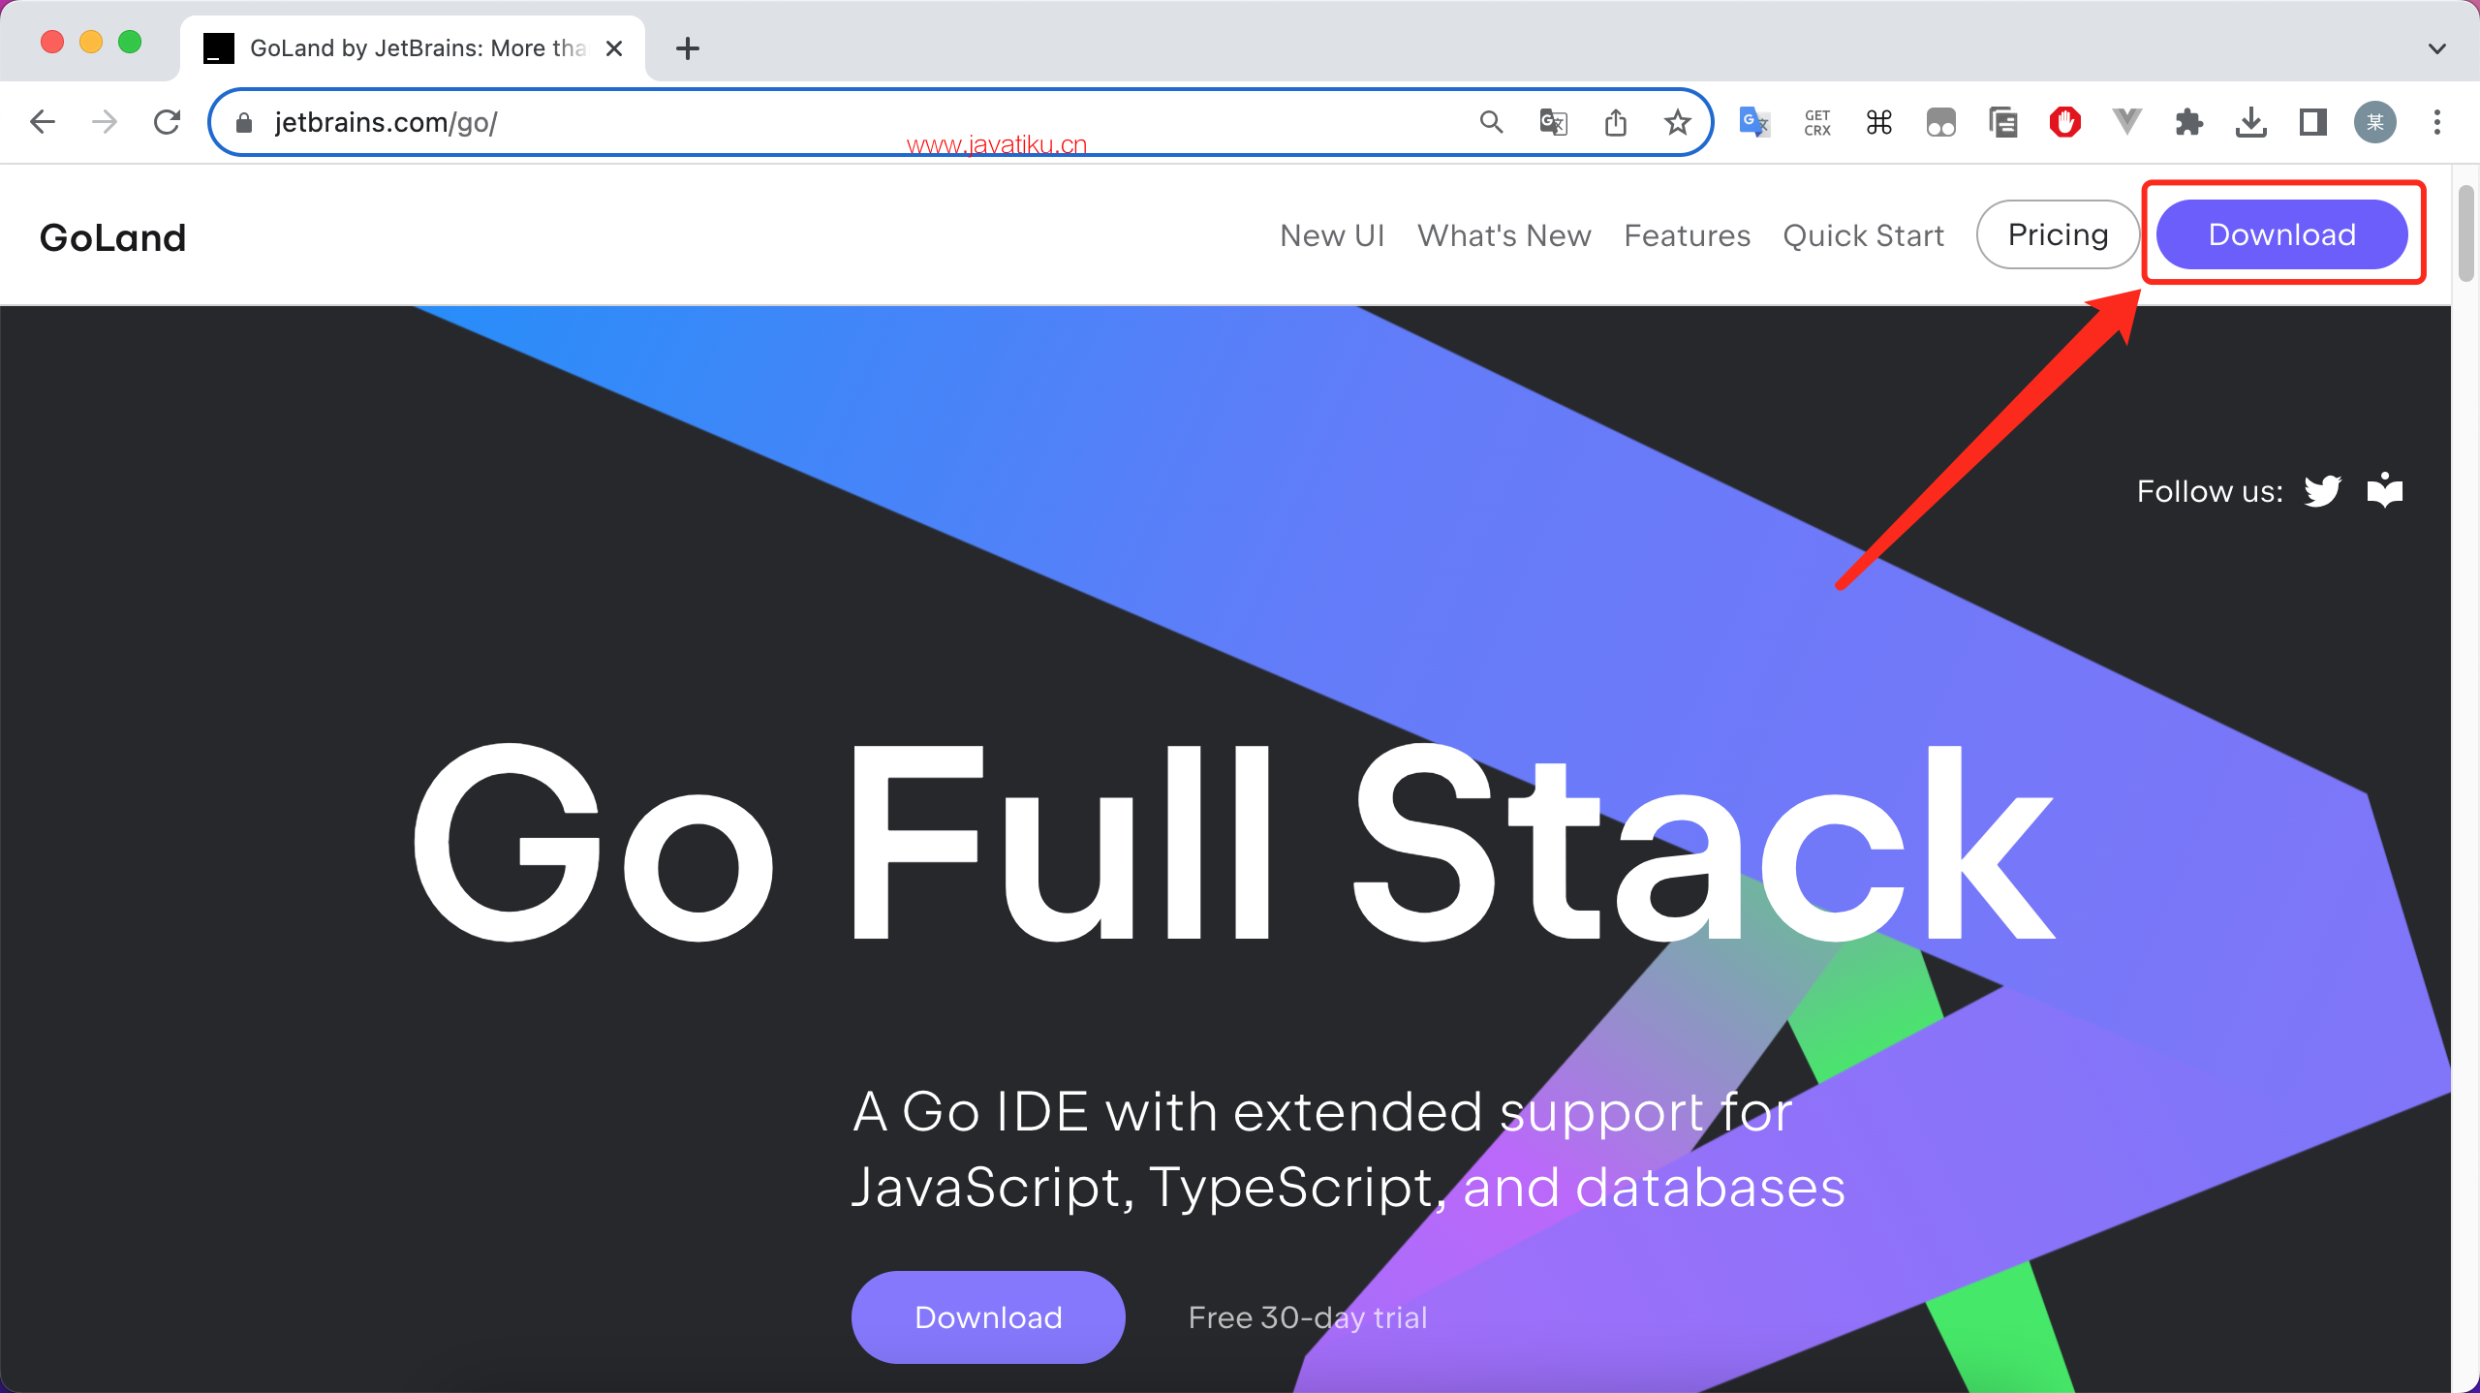Screen dimensions: 2480x1393
Task: Open the GoLand blog icon beside Twitter
Action: click(2385, 490)
